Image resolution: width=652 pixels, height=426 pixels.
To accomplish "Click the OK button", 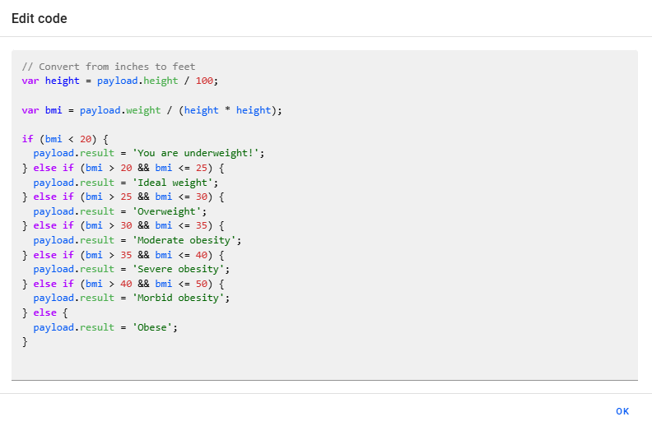I will 622,411.
